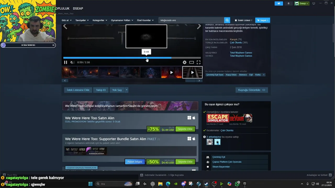The height and width of the screenshot is (188, 335).
Task: Open the Steam announcements megaphone icon
Action: coord(279,3)
